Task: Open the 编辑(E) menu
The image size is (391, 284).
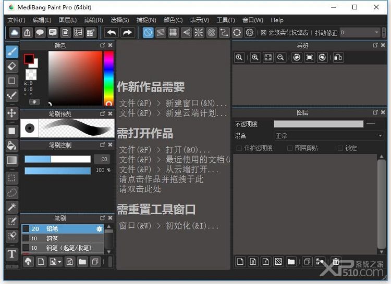Action: click(42, 20)
